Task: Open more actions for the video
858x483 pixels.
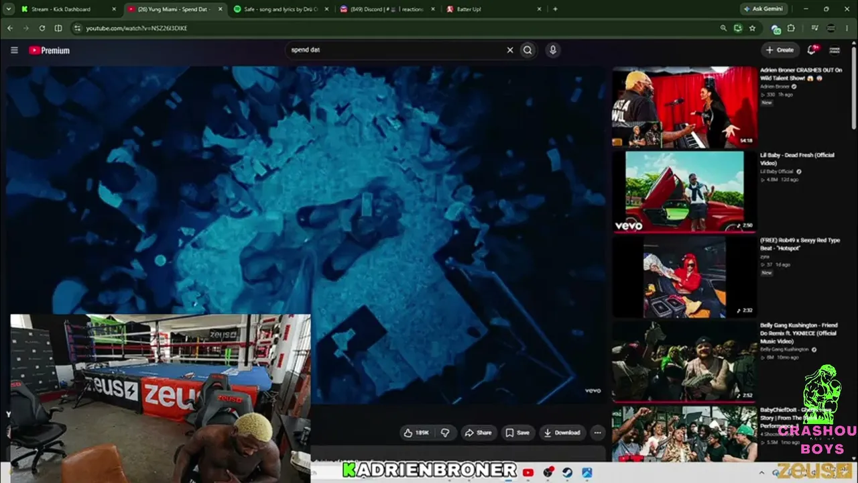Action: (597, 433)
